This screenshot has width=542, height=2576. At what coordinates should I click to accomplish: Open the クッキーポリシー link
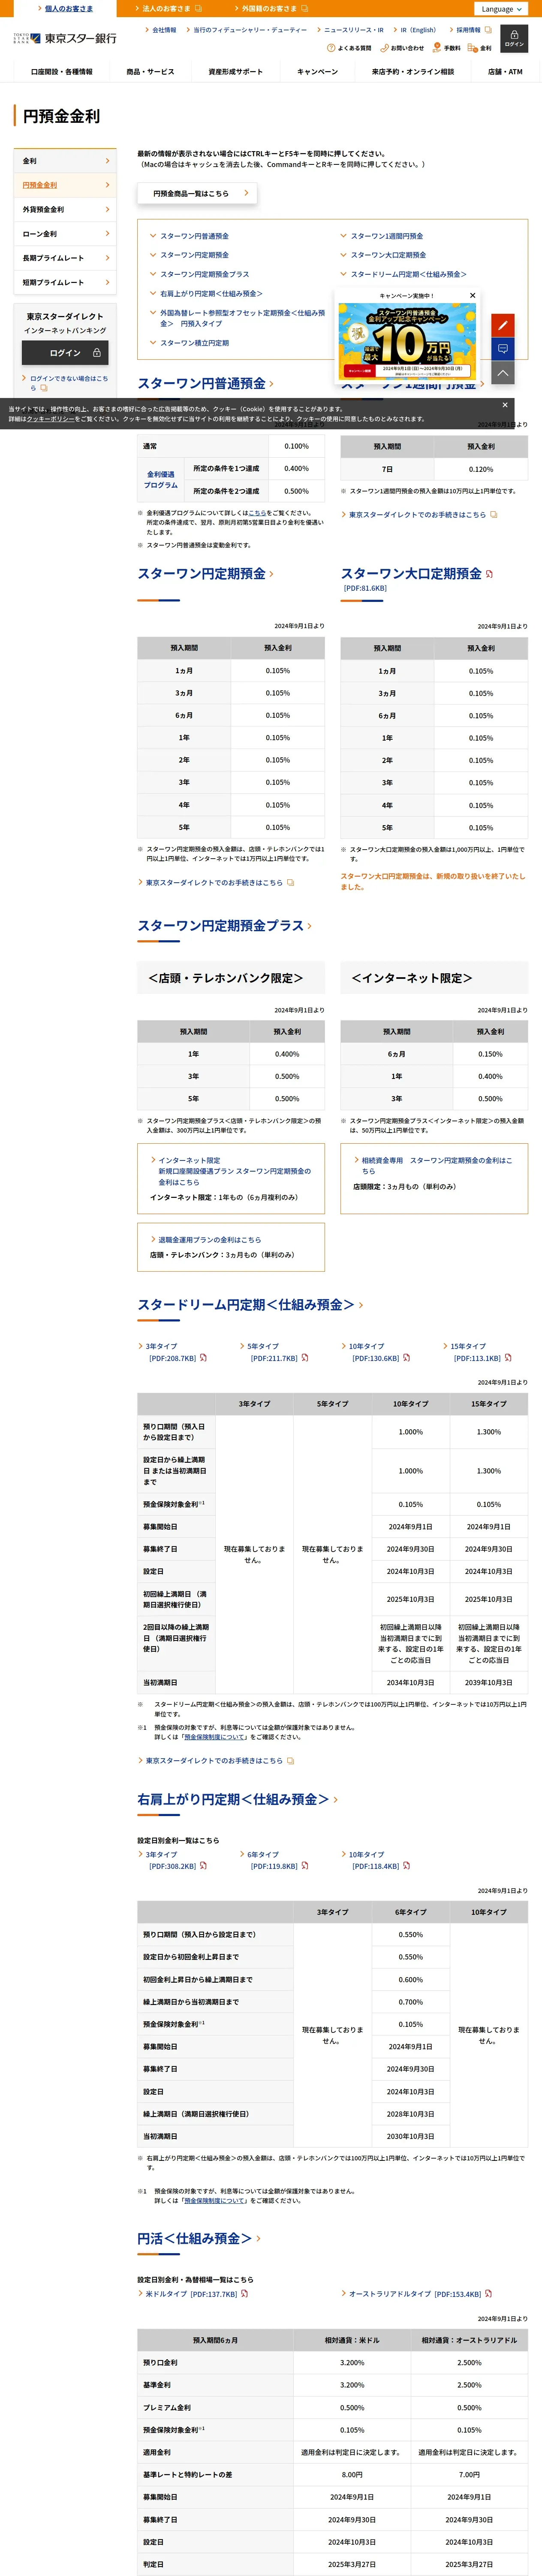51,419
